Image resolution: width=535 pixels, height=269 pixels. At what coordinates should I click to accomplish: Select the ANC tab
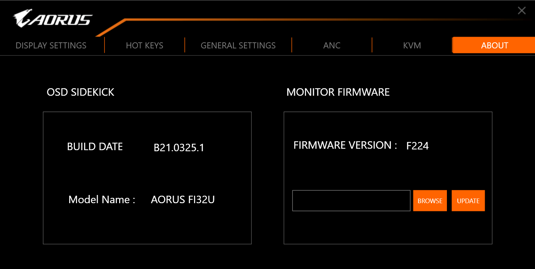[x=332, y=46]
